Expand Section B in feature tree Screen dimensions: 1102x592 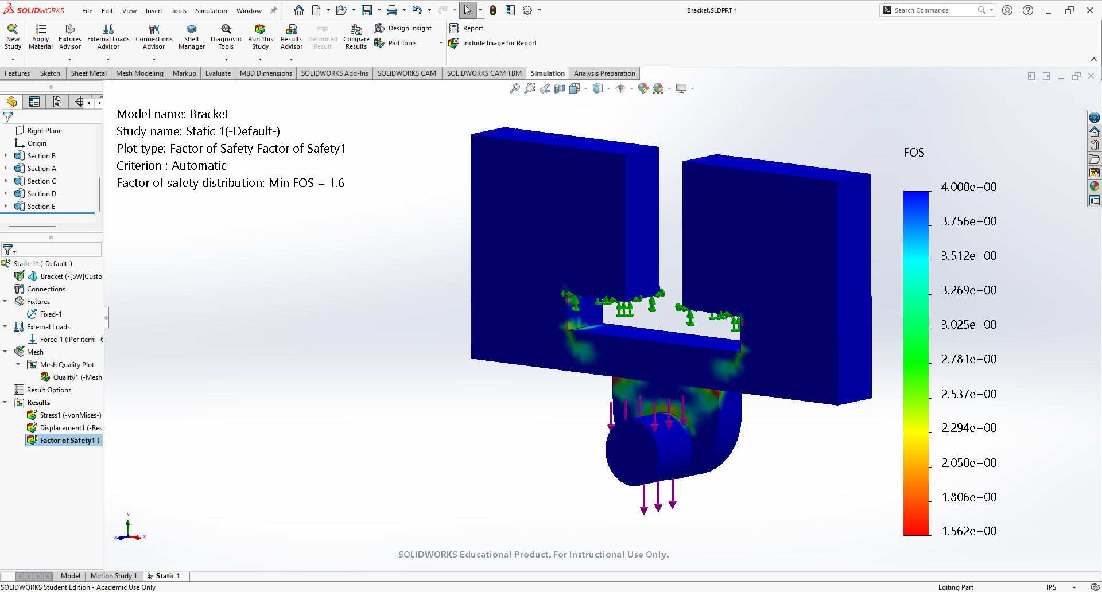point(6,155)
